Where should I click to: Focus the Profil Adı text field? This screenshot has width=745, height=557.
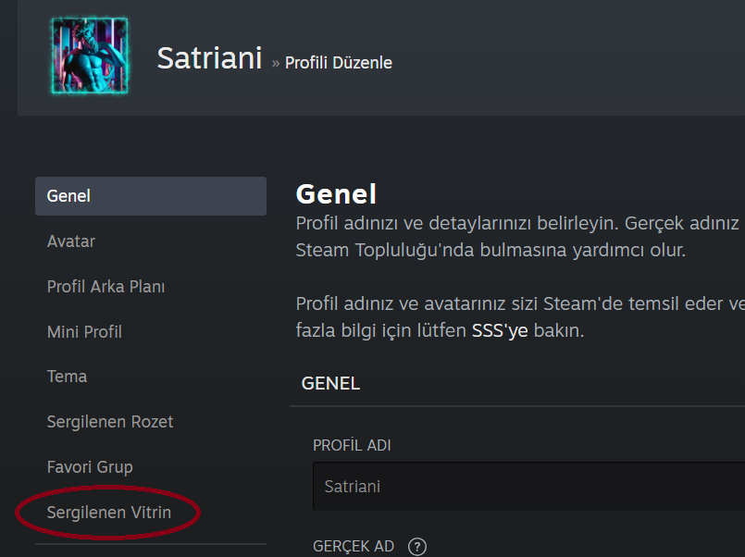[x=528, y=487]
